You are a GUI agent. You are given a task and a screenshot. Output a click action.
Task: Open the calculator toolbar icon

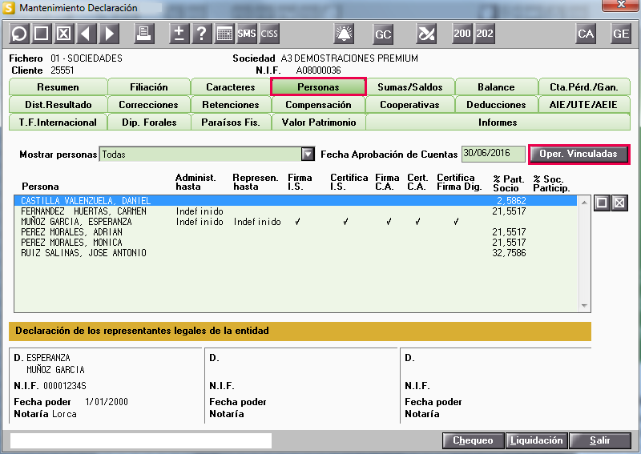224,34
